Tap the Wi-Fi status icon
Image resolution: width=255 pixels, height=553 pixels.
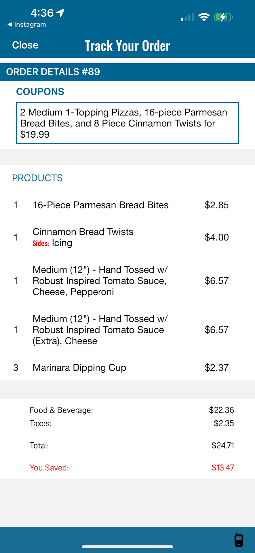click(204, 17)
